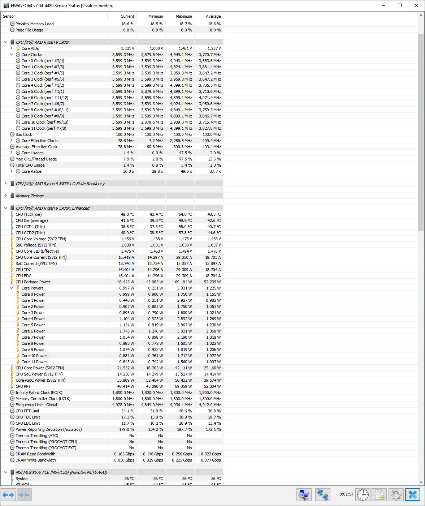Select the Memory Controller Clock (UCLK) label
Screen dimensions: 425x506
pos(43,399)
